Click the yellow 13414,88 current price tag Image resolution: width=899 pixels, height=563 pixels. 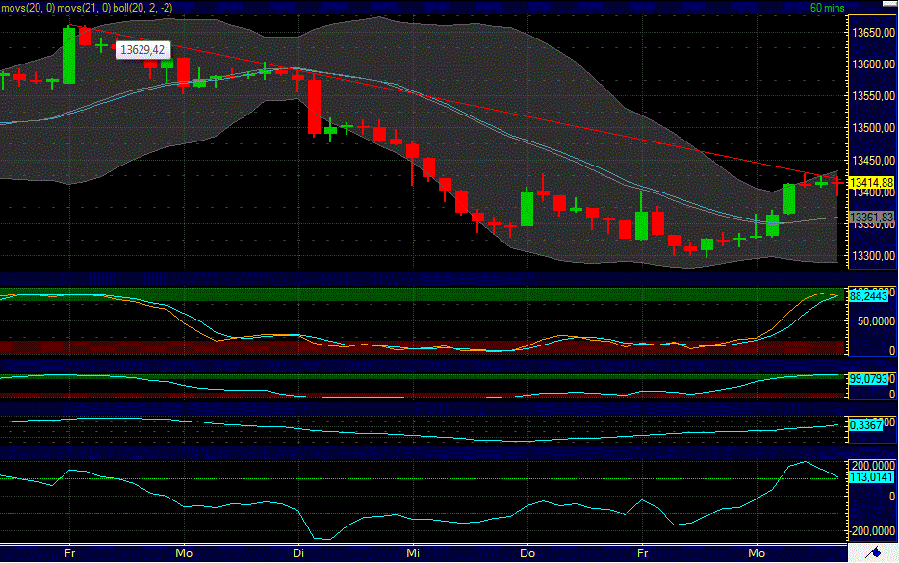[x=871, y=183]
